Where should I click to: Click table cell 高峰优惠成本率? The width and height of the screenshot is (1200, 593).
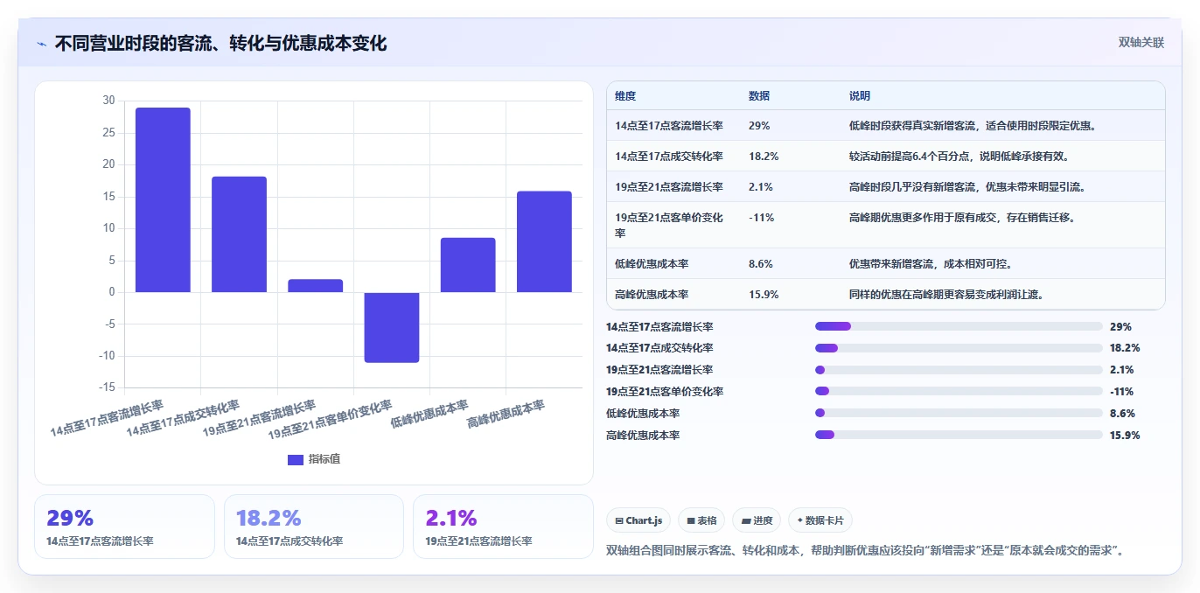652,295
